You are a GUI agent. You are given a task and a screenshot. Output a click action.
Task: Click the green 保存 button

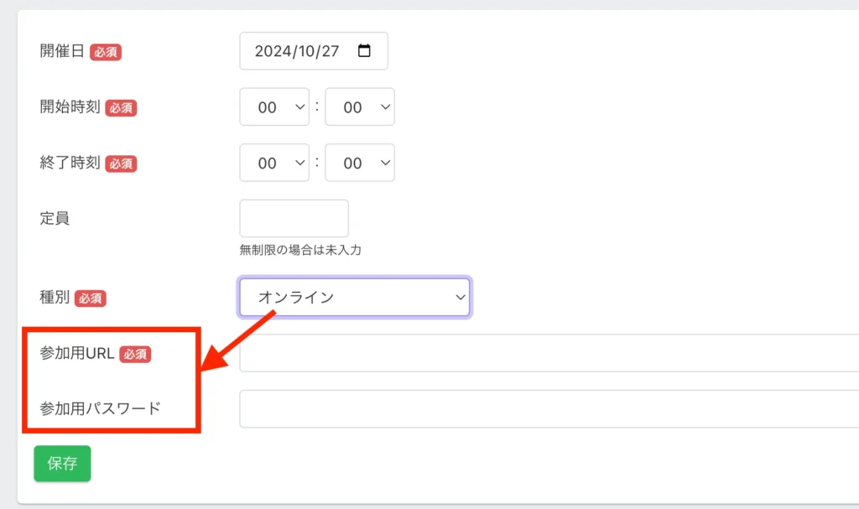[62, 464]
